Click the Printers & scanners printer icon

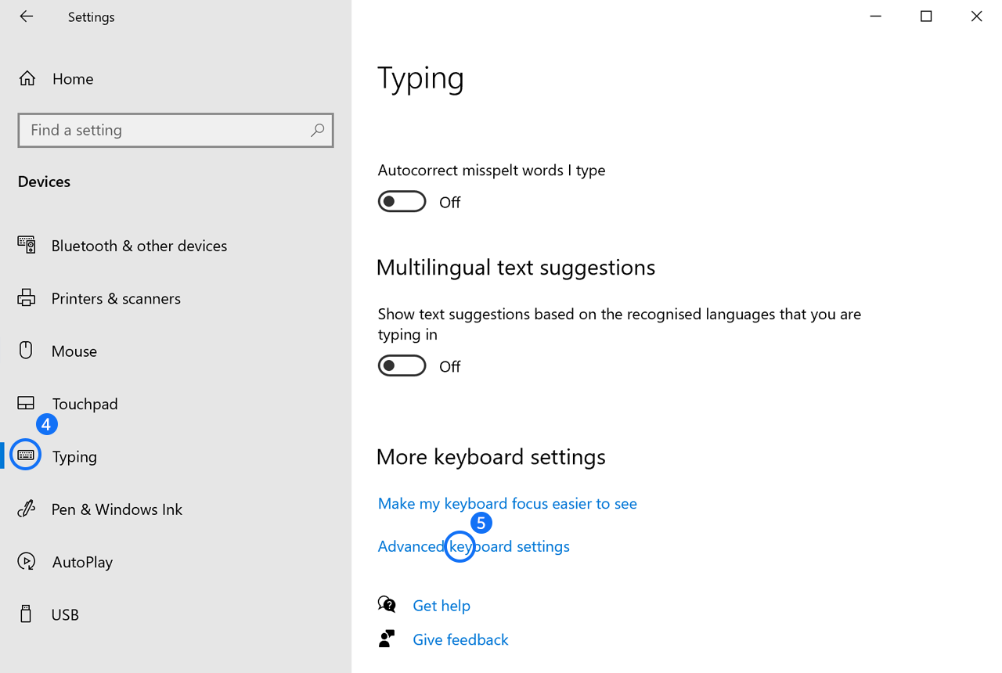tap(27, 298)
